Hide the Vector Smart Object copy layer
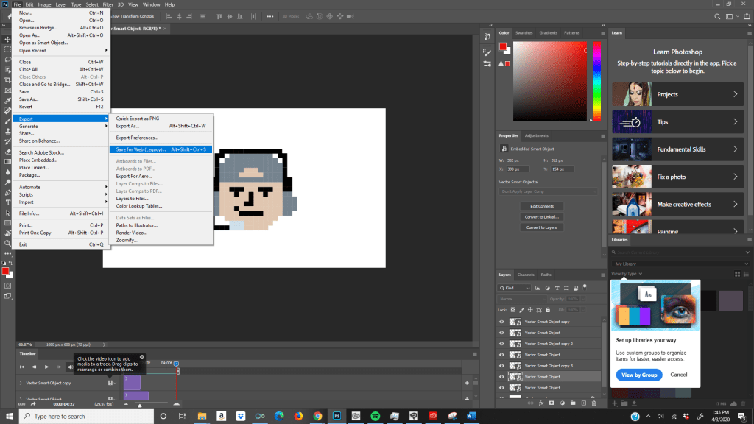The height and width of the screenshot is (424, 754). pos(501,322)
